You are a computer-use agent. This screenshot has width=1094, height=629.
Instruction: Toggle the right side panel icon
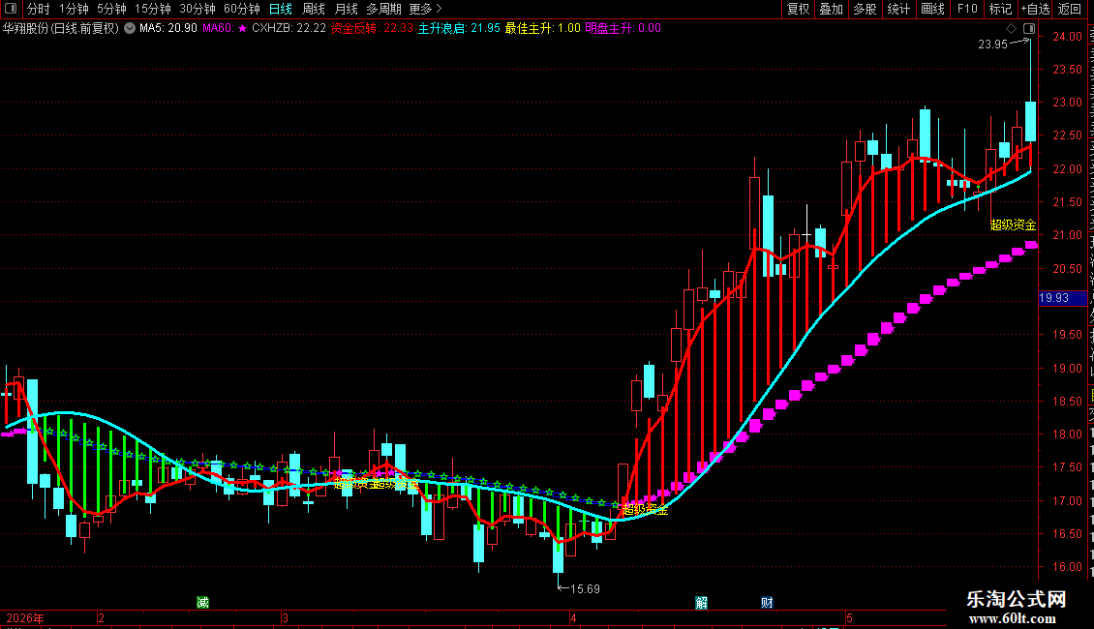[x=1029, y=29]
